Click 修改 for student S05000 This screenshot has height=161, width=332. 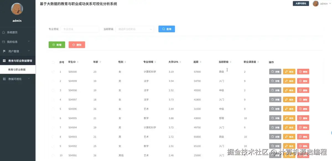coord(289,72)
